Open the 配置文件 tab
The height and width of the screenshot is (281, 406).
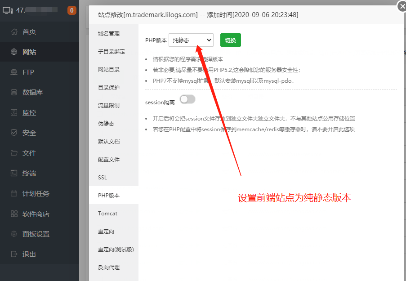pyautogui.click(x=109, y=160)
